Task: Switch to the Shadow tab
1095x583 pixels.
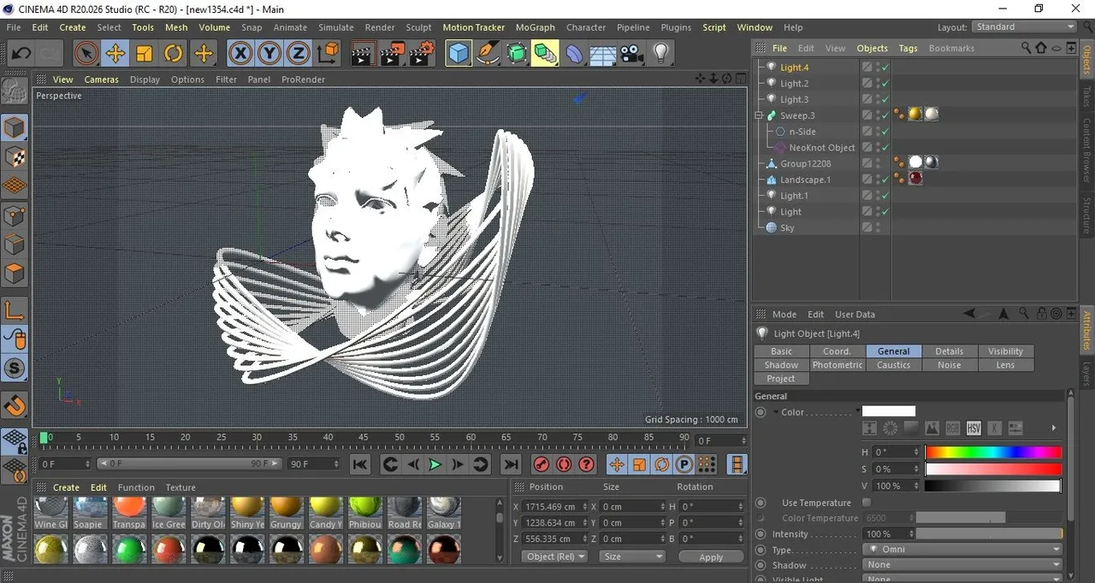Action: click(x=782, y=365)
